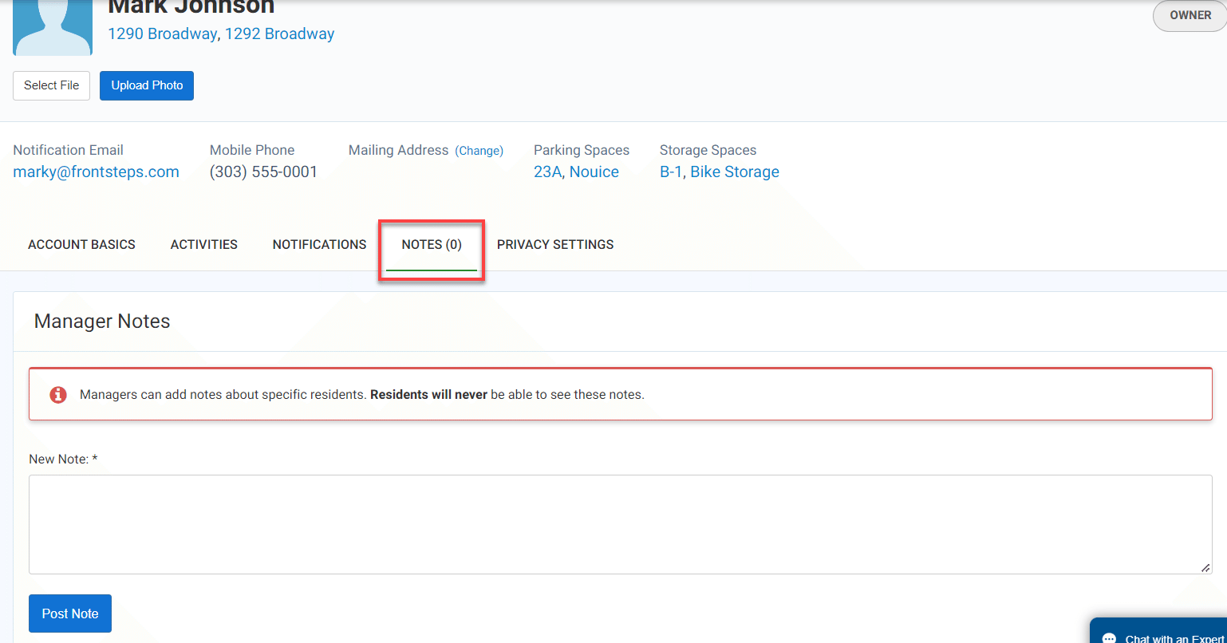Click the Select File button
Image resolution: width=1227 pixels, height=643 pixels.
click(51, 85)
